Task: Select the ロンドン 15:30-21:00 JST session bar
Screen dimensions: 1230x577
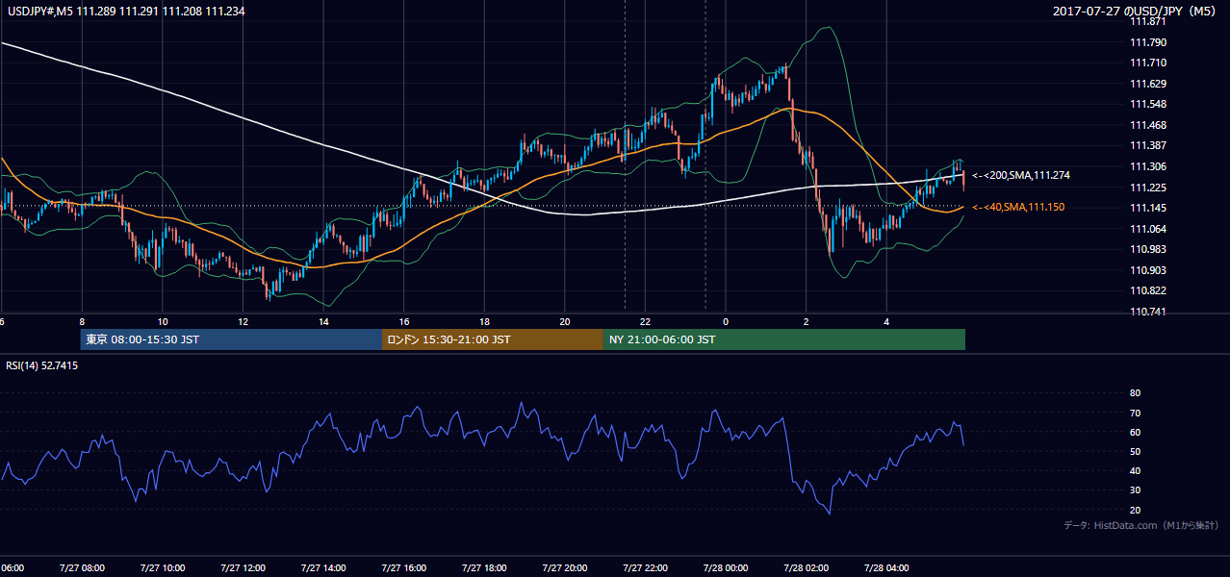Action: tap(493, 339)
